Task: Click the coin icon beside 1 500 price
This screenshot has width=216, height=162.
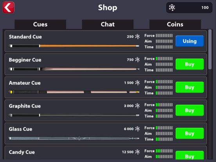Action: coord(137,83)
